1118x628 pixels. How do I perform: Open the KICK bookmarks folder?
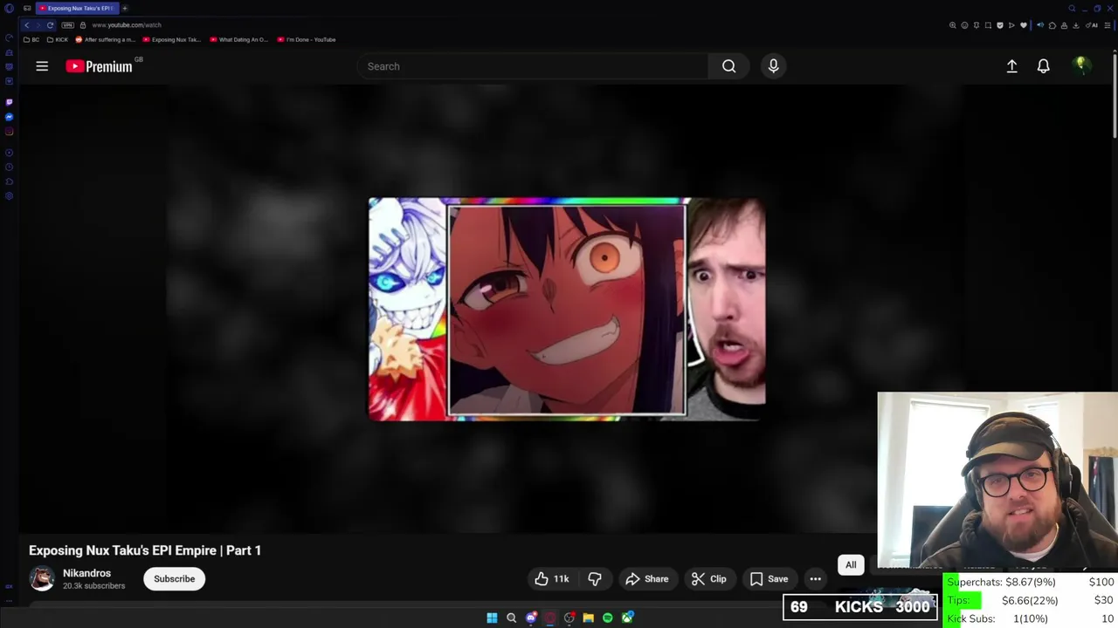coord(58,39)
